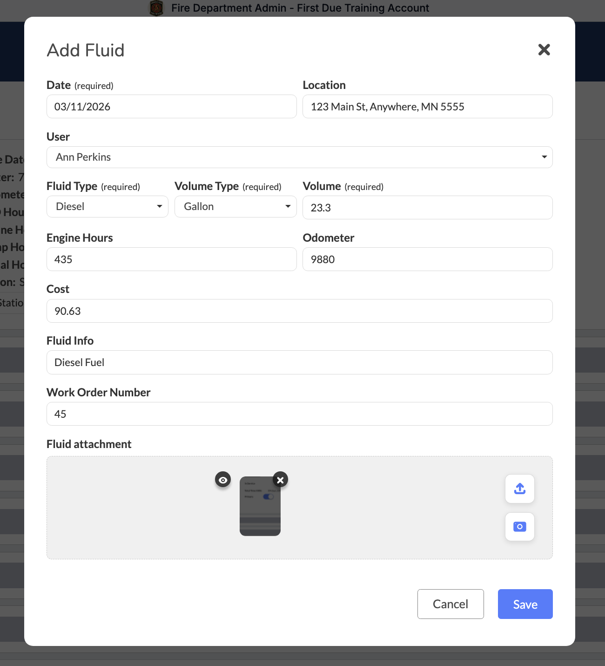The height and width of the screenshot is (666, 605).
Task: Open the Volume Type dropdown
Action: 235,206
